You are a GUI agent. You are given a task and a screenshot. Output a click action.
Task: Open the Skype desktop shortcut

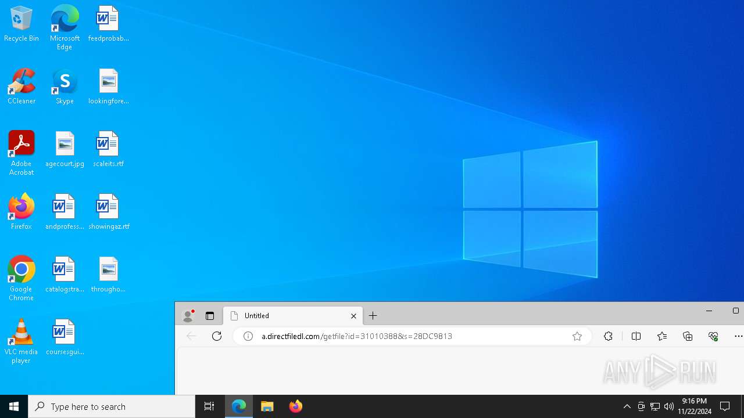point(65,87)
